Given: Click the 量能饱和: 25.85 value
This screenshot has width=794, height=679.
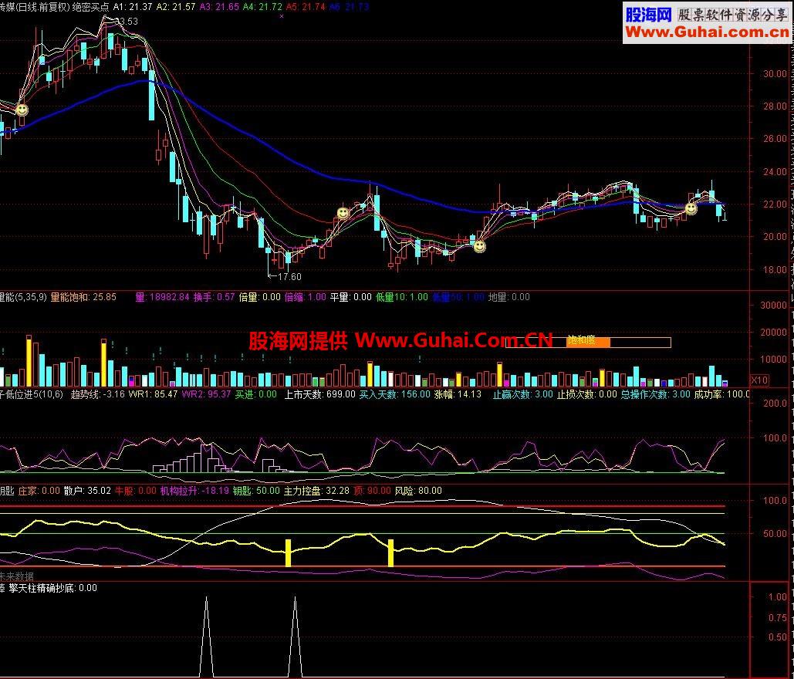Looking at the screenshot, I should click(83, 297).
